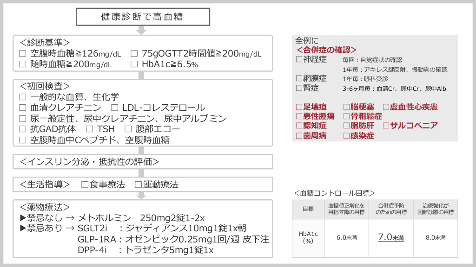Check the 抗GAD抗体 checkbox
Image resolution: width=476 pixels, height=267 pixels.
tap(22, 129)
